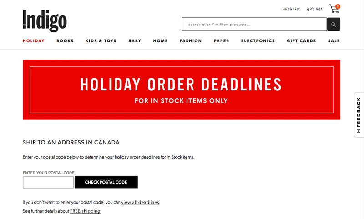This screenshot has width=364, height=219.
Task: Open the shopping cart icon
Action: click(x=334, y=9)
